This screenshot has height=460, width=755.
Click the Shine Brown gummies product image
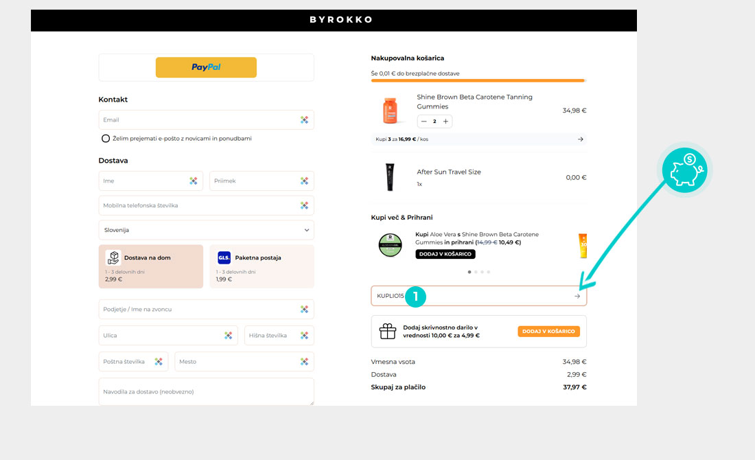coord(389,111)
